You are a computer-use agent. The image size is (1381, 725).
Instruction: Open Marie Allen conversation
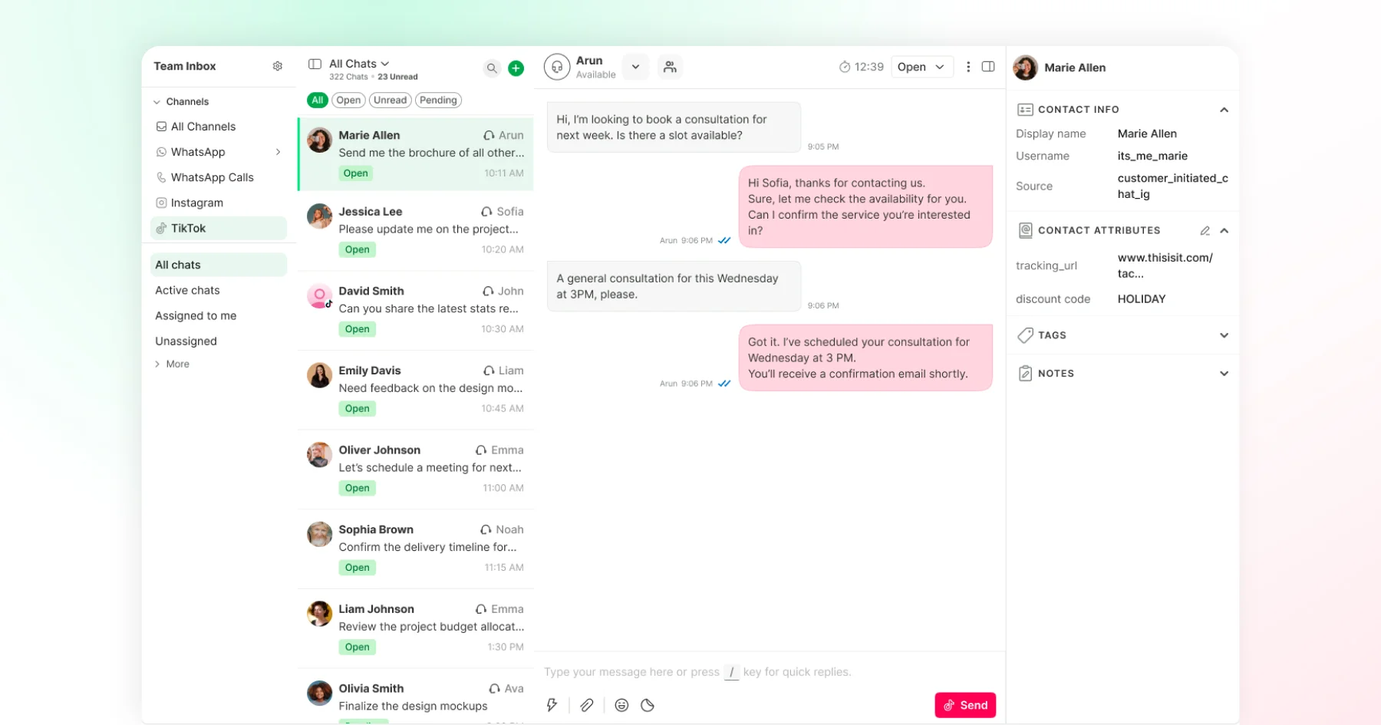point(416,154)
